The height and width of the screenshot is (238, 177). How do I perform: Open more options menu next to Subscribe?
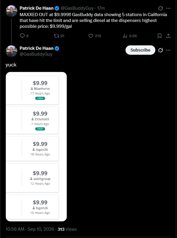click(x=168, y=50)
